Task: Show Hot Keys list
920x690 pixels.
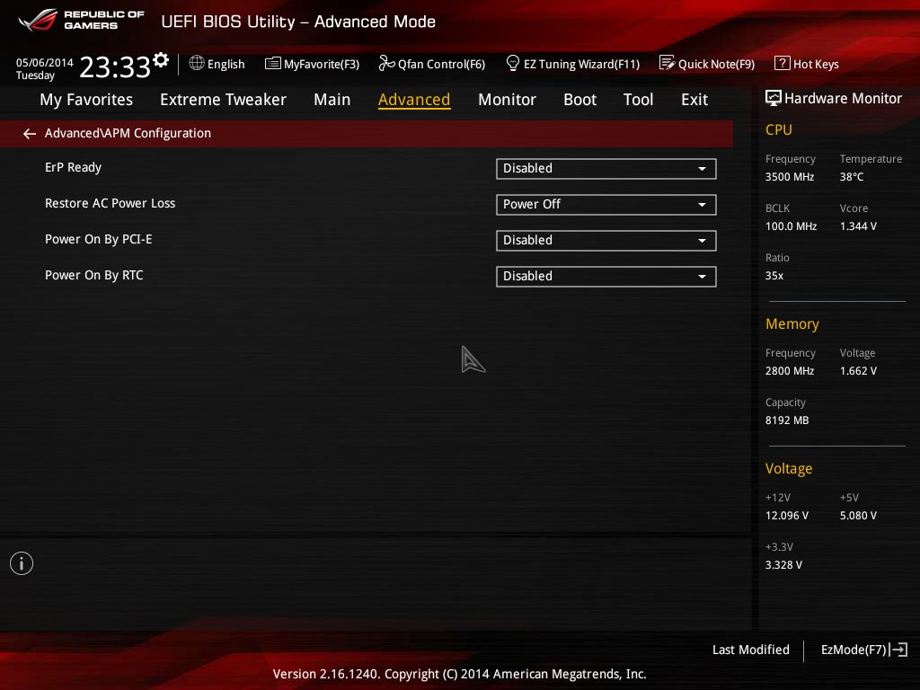Action: click(x=807, y=64)
